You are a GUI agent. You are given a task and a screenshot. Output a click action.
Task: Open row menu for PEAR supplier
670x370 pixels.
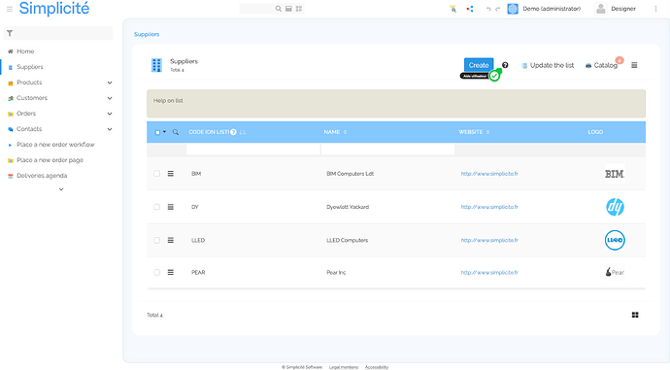click(171, 272)
